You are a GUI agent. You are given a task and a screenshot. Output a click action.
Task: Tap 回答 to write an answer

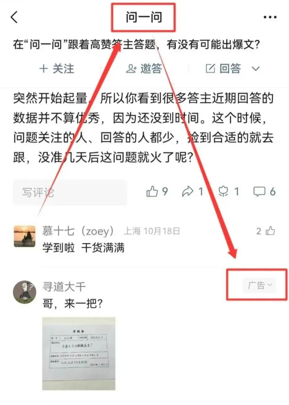223,69
